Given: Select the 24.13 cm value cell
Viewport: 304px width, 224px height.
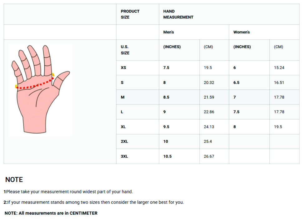Looking at the screenshot, I should [209, 127].
